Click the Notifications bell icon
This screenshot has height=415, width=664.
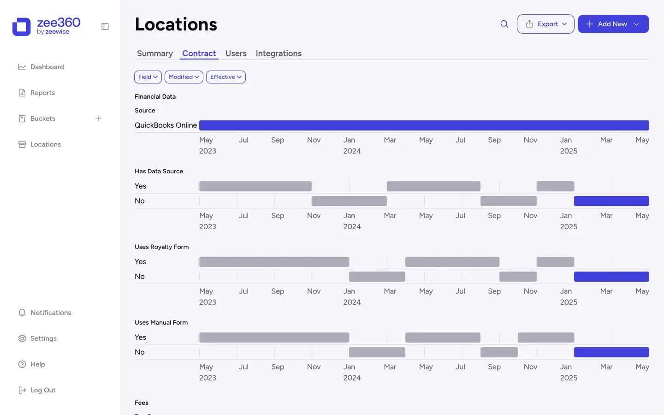tap(22, 313)
